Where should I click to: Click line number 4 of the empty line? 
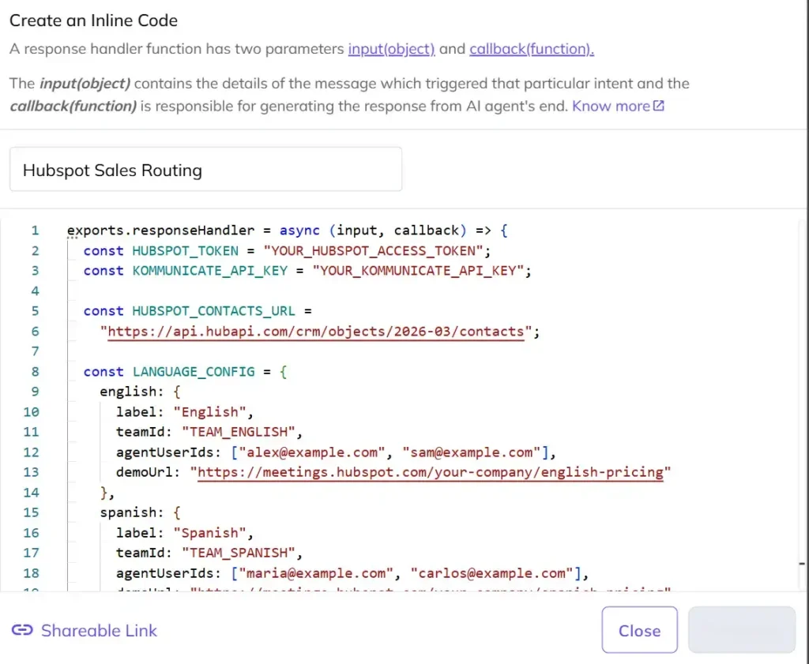coord(35,291)
